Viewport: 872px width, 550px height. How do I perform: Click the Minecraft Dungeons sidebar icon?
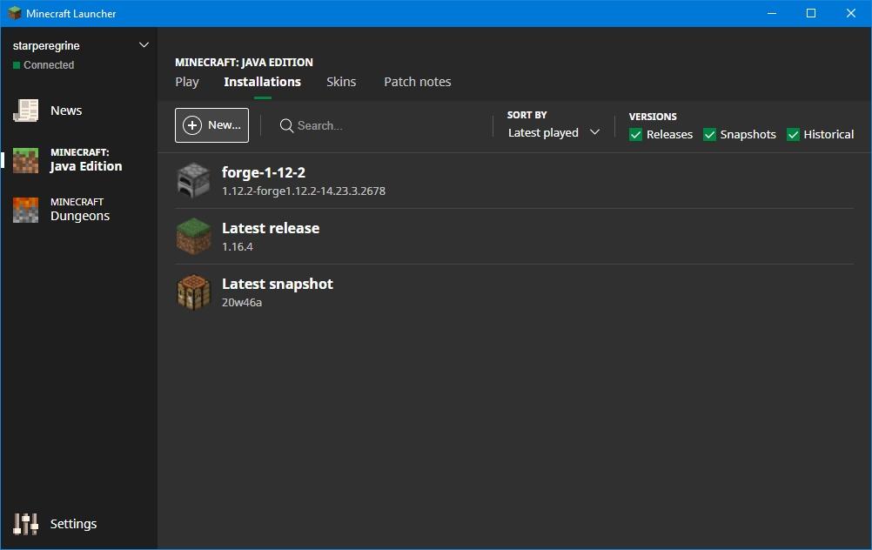[x=25, y=210]
